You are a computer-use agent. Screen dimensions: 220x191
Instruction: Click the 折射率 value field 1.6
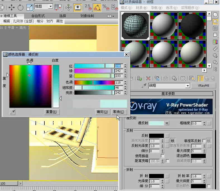[197, 176]
